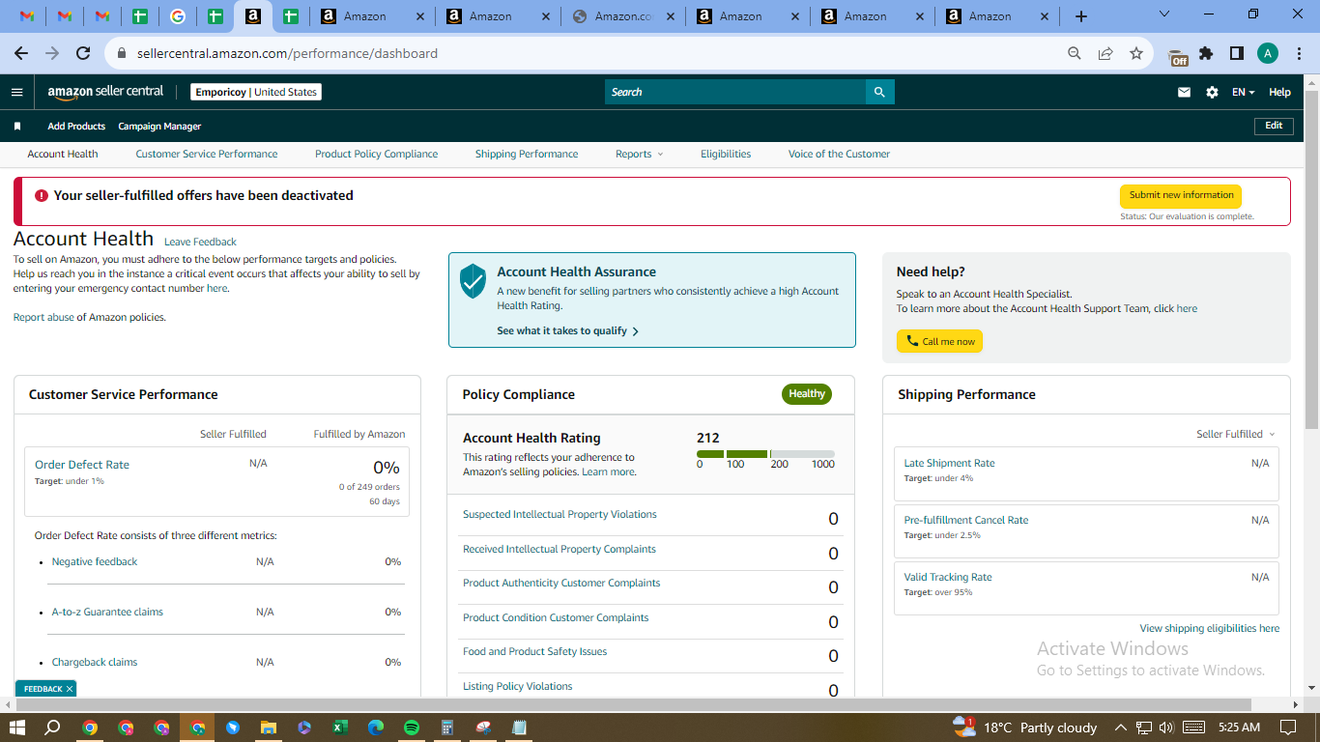Expand the Reports menu
The height and width of the screenshot is (742, 1320).
640,154
